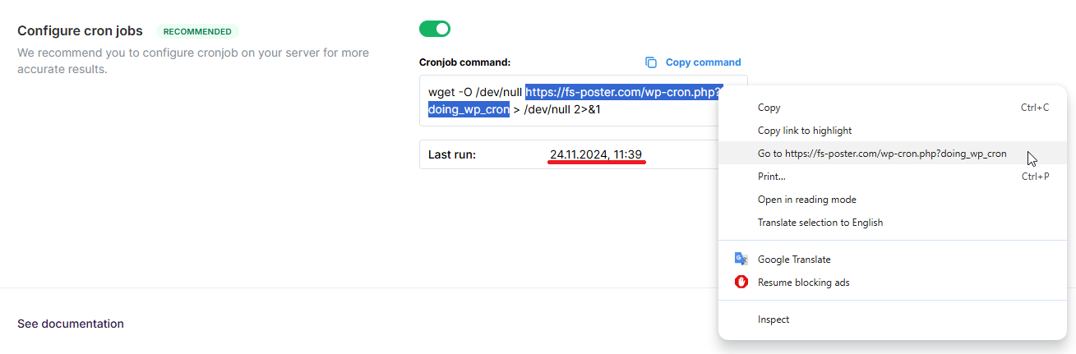Click the red ad blocker hand icon
The width and height of the screenshot is (1076, 354).
(x=741, y=282)
